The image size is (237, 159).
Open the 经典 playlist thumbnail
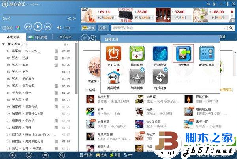click(x=139, y=112)
